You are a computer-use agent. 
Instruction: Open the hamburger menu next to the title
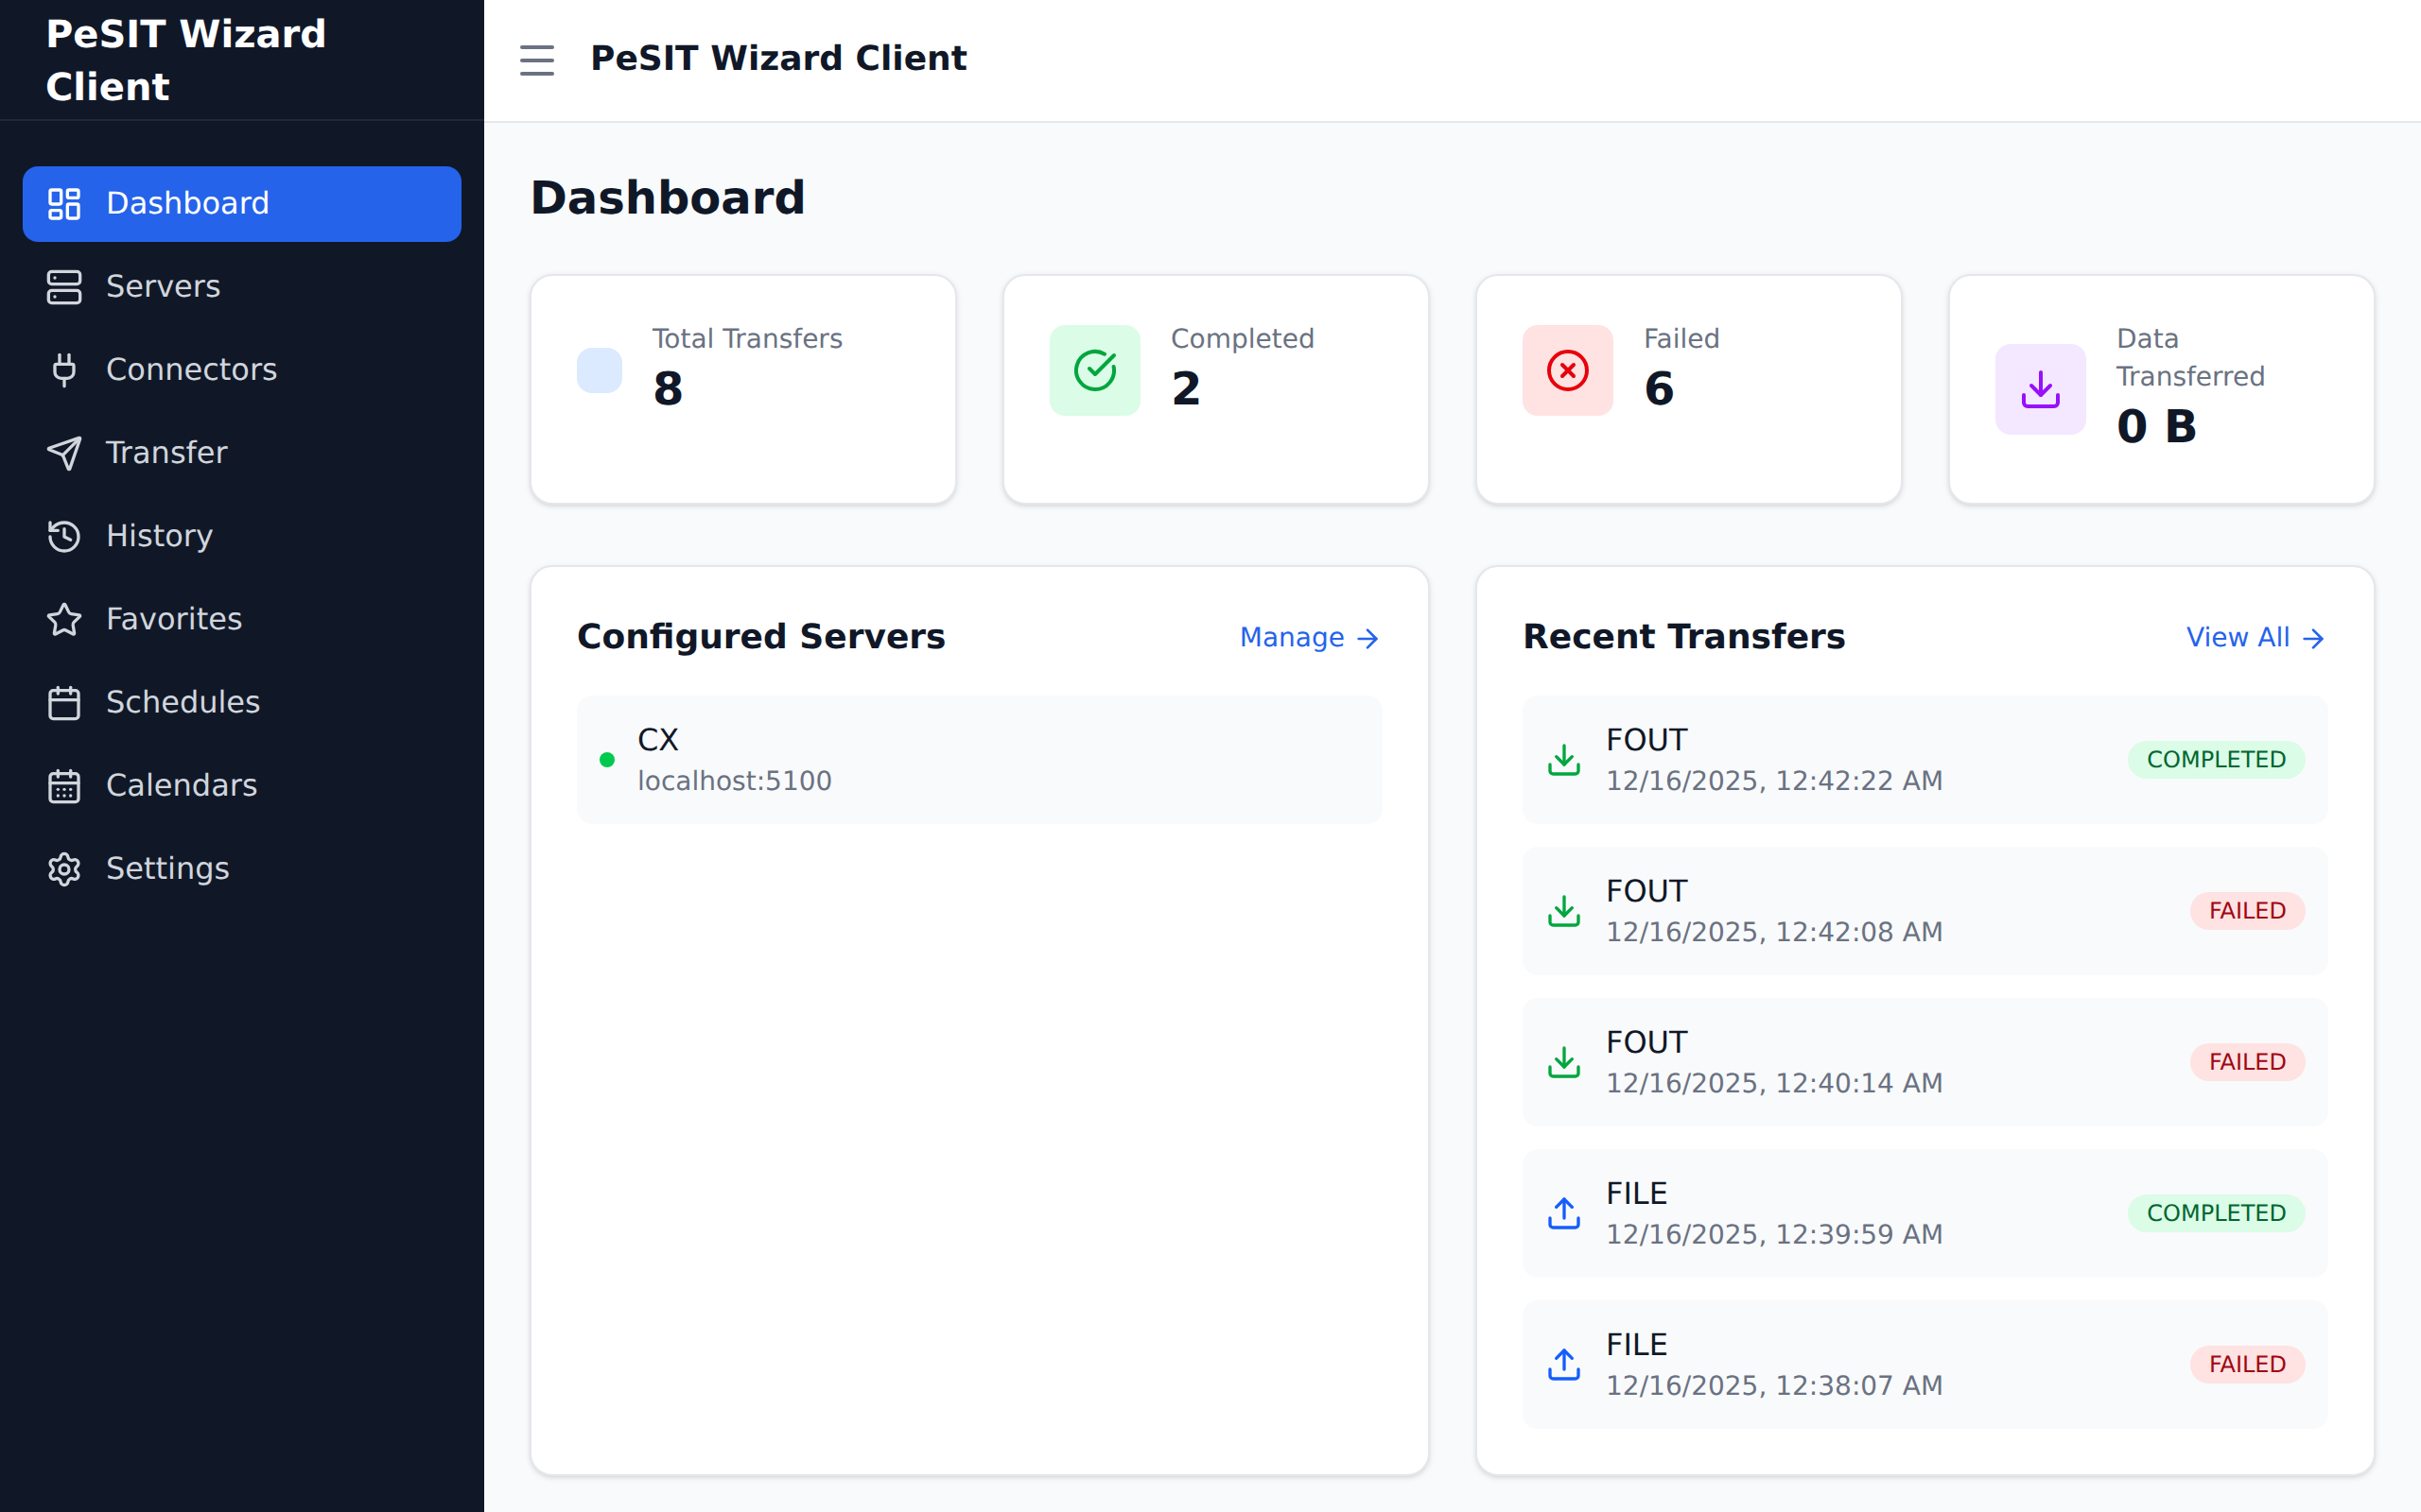tap(537, 60)
